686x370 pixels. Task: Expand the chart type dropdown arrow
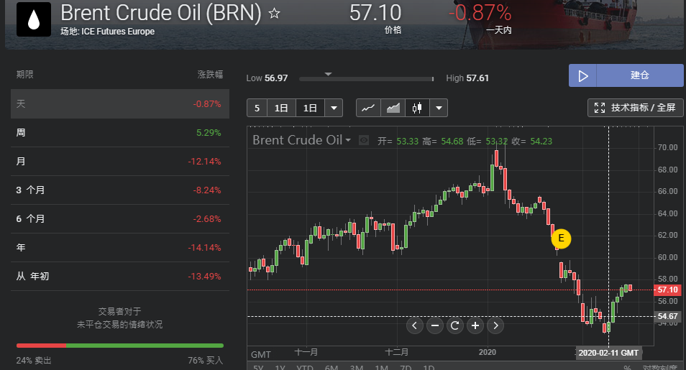(439, 108)
